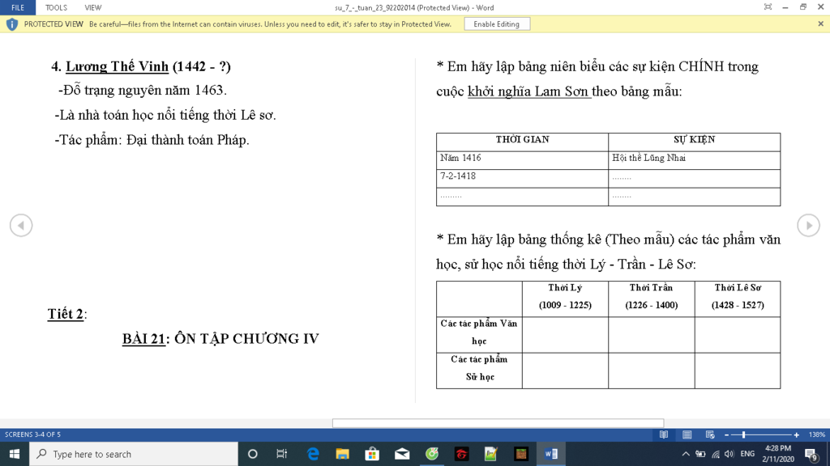The height and width of the screenshot is (466, 830).
Task: Click the Protected View shield icon
Action: (11, 24)
